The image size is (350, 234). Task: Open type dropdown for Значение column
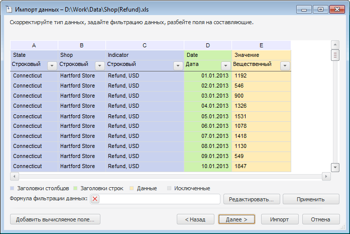tap(285, 66)
